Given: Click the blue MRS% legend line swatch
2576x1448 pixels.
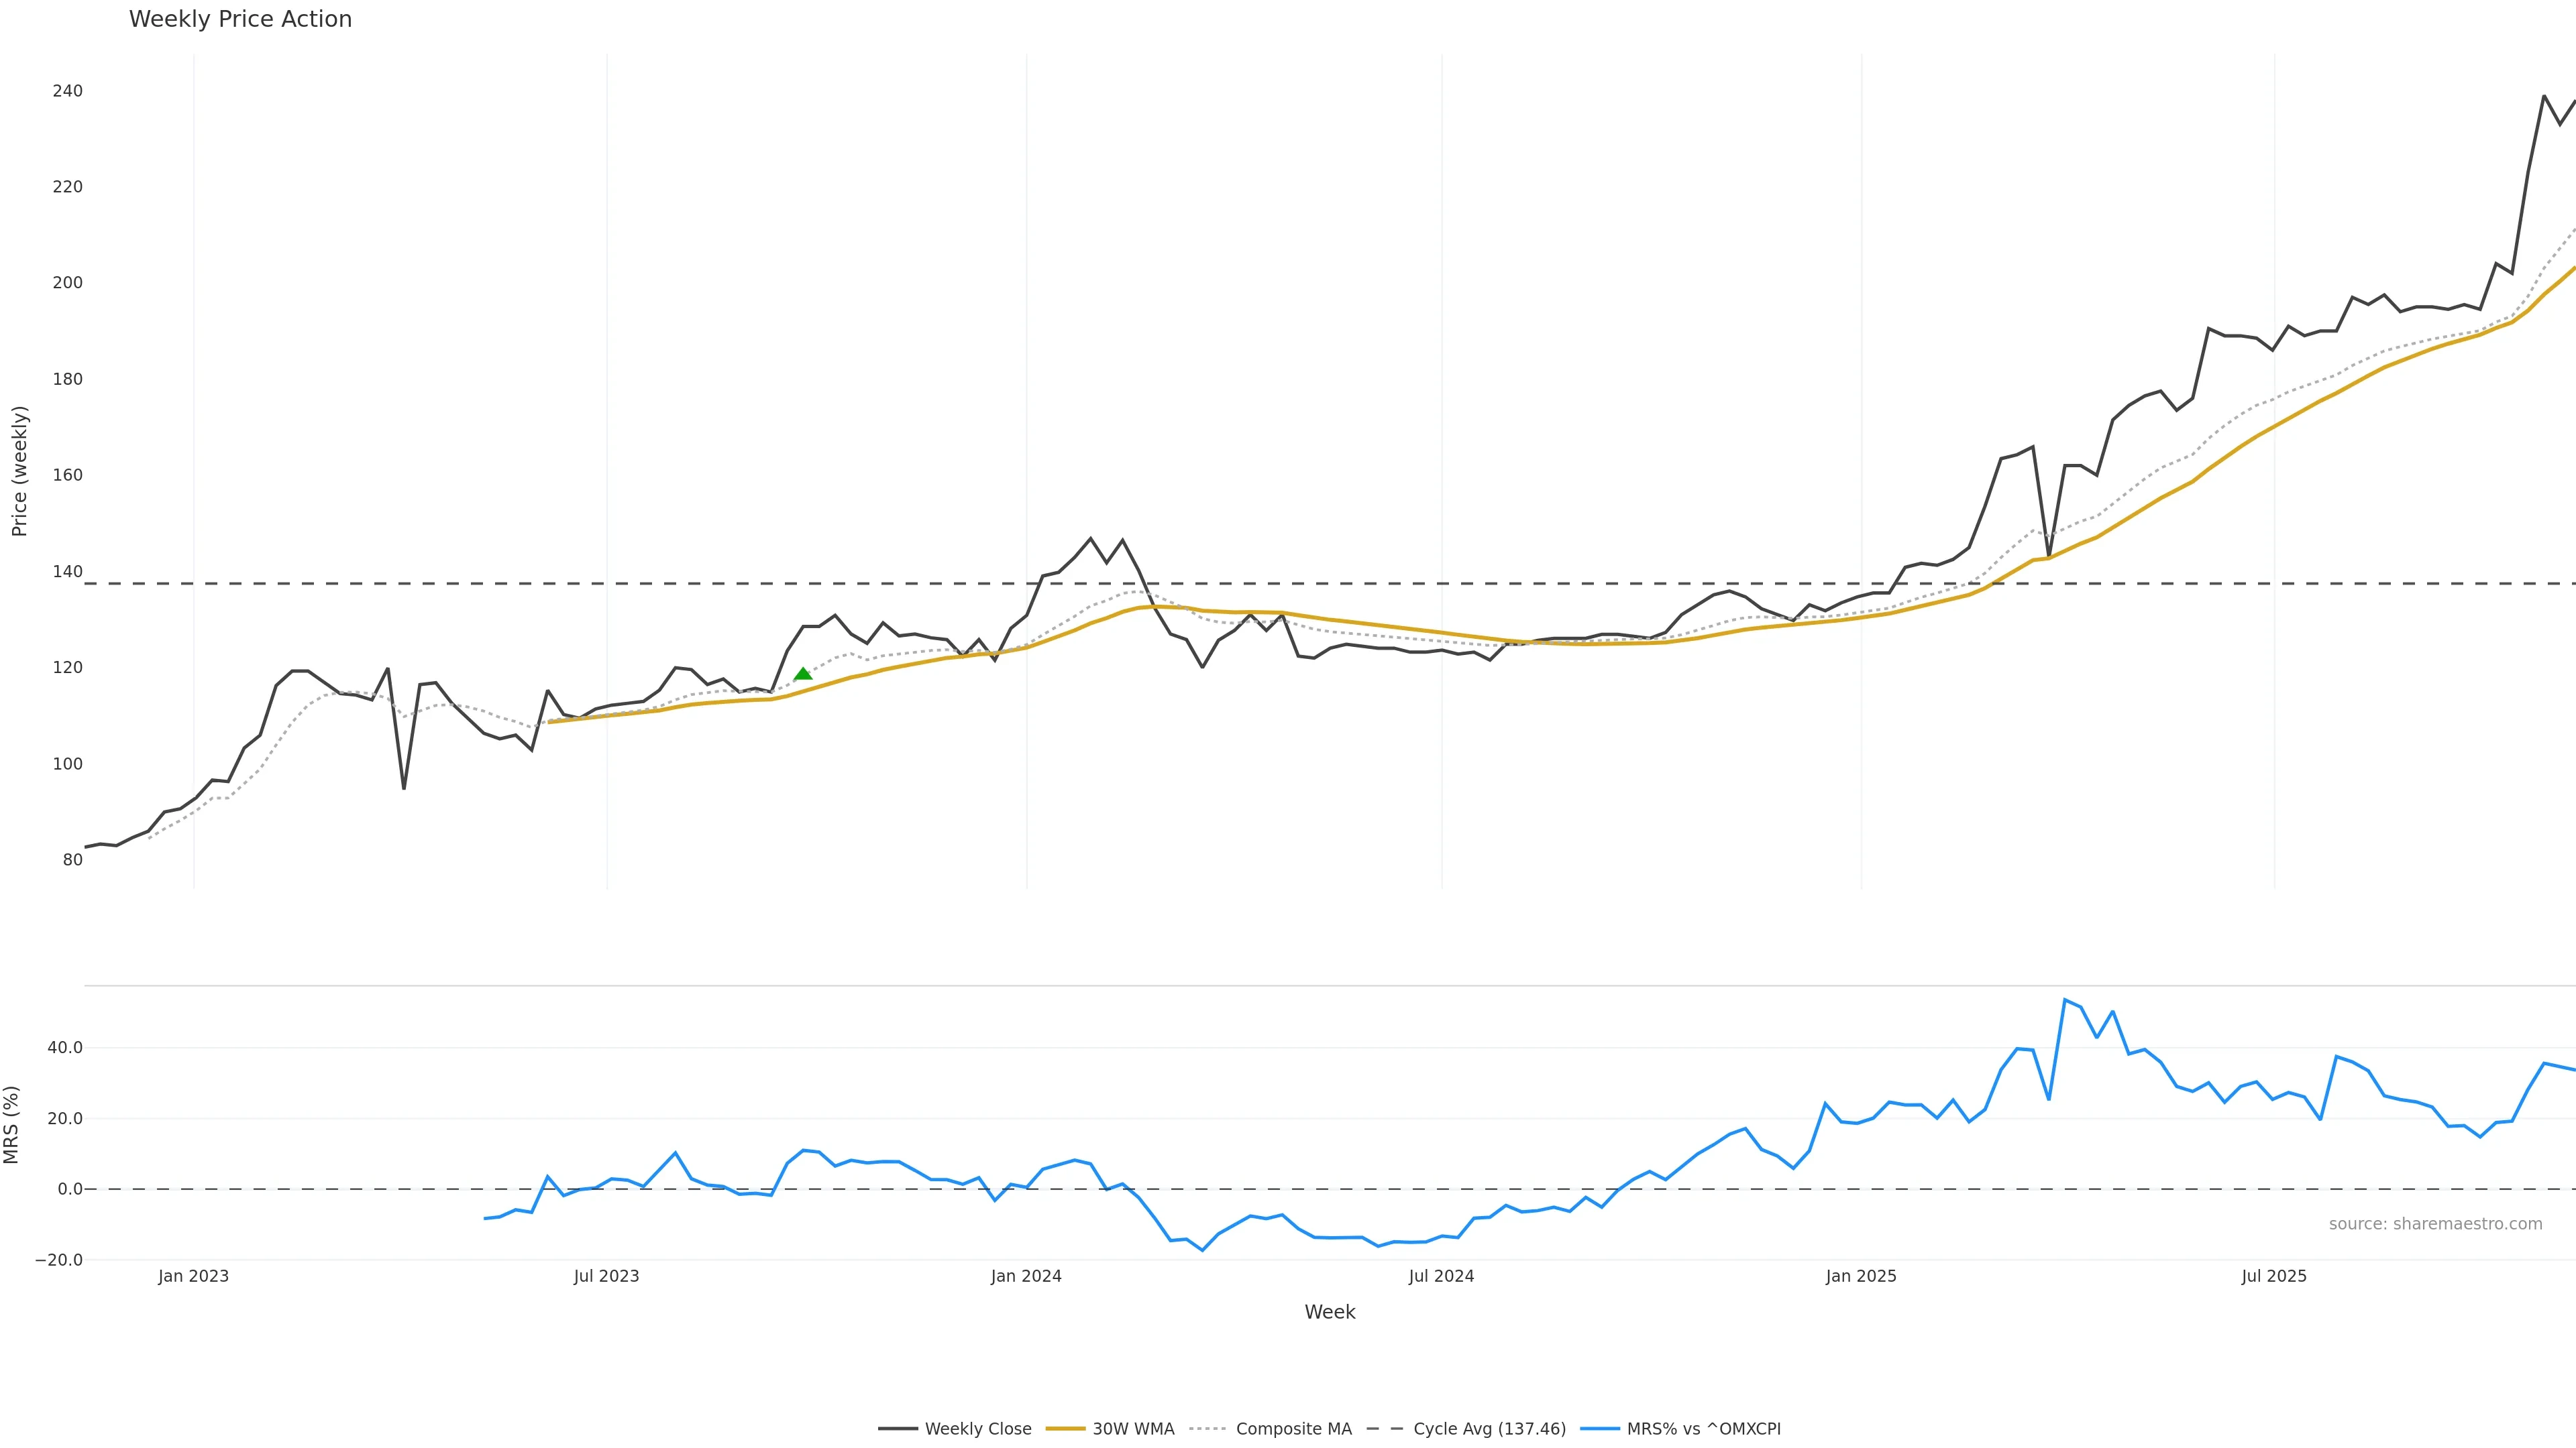Looking at the screenshot, I should point(1600,1429).
